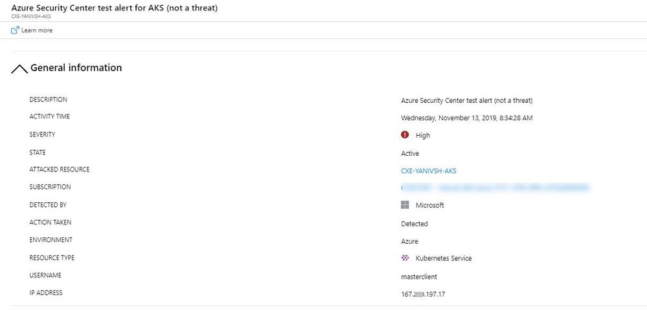Select the 'Microsoft' detected by value
The image size is (647, 311).
point(429,205)
